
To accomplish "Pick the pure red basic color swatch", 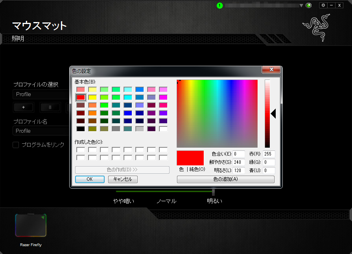I will tap(81, 97).
